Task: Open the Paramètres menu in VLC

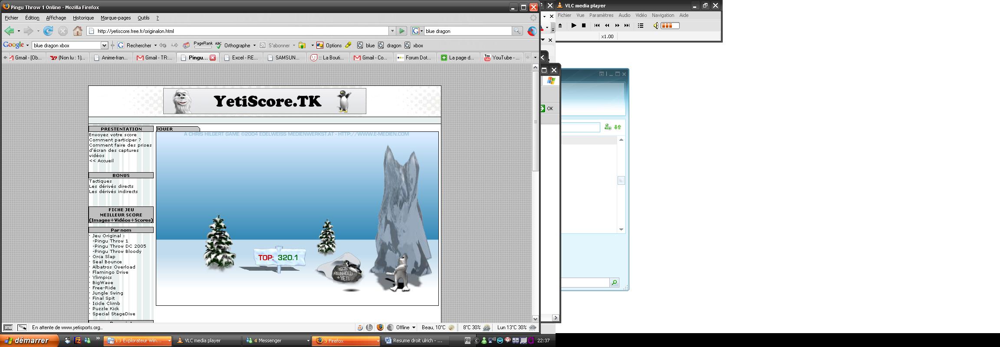Action: point(601,15)
